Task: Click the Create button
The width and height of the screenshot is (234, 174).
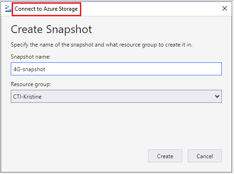Action: pyautogui.click(x=165, y=156)
